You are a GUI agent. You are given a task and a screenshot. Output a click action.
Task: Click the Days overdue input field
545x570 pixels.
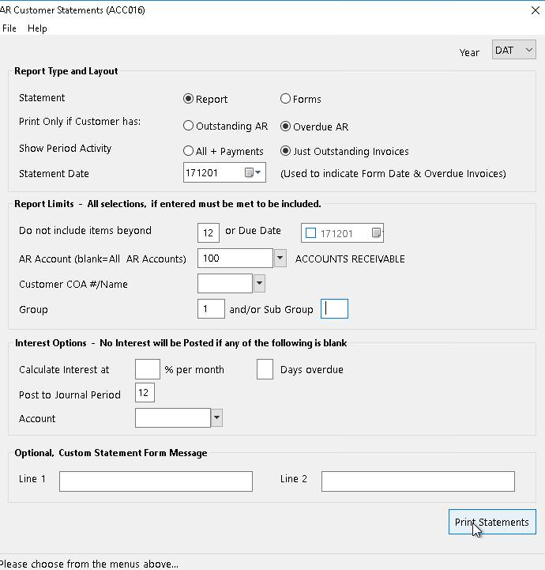coord(265,369)
